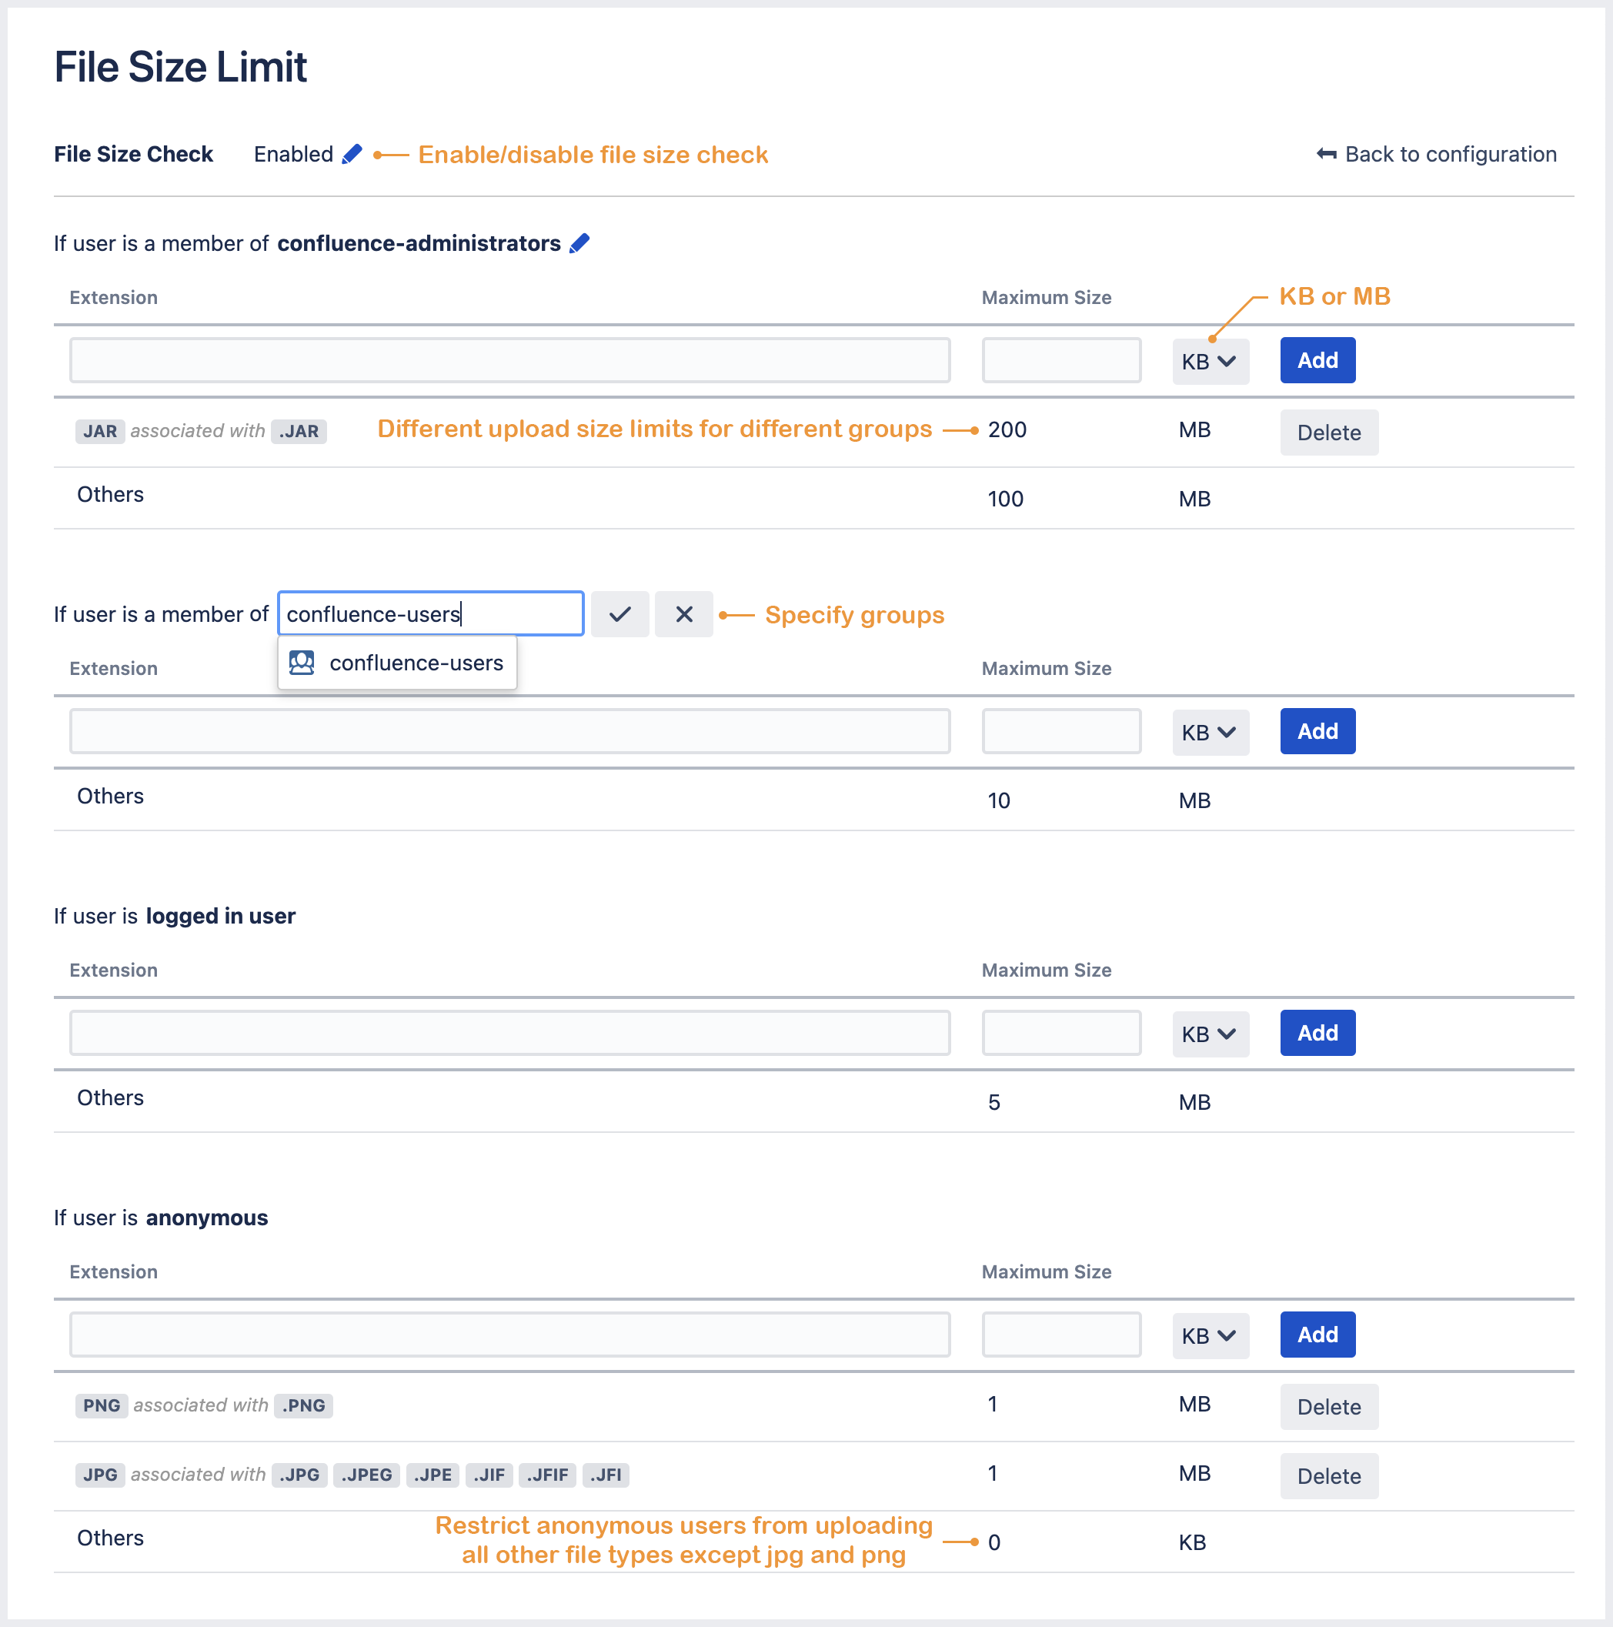Image resolution: width=1613 pixels, height=1627 pixels.
Task: Open KB unit dropdown in anonymous section
Action: 1210,1335
